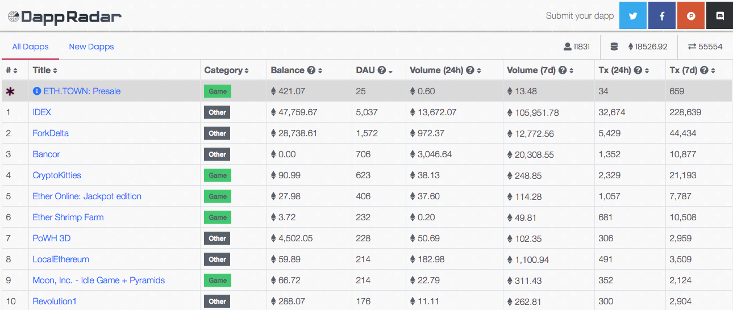Click the Other badge on ForkDelta row
This screenshot has width=733, height=310.
(x=217, y=133)
